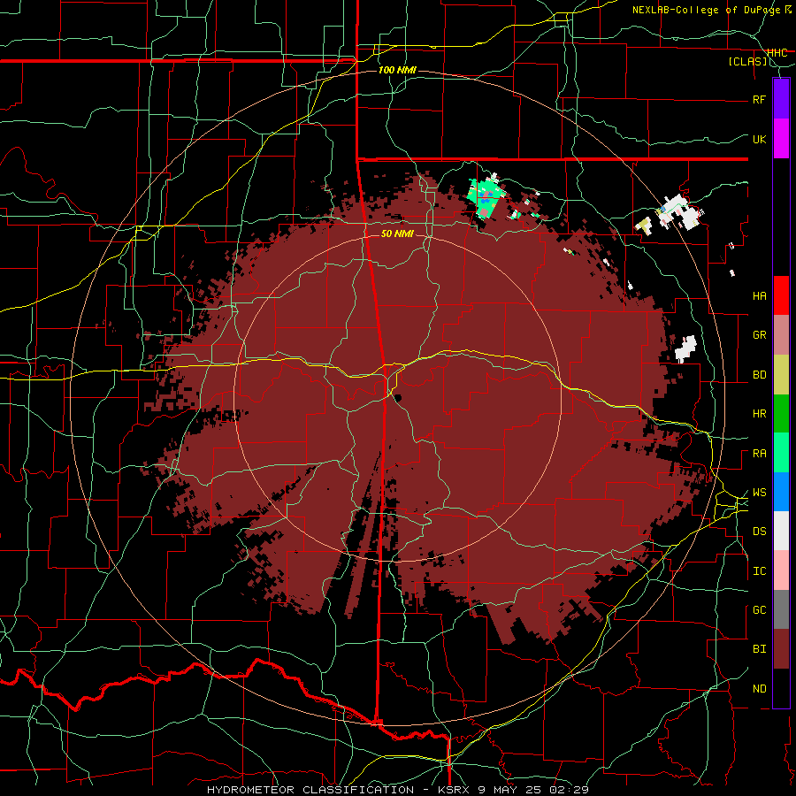This screenshot has height=796, width=796.
Task: Click the WS legend label
Action: pos(759,493)
